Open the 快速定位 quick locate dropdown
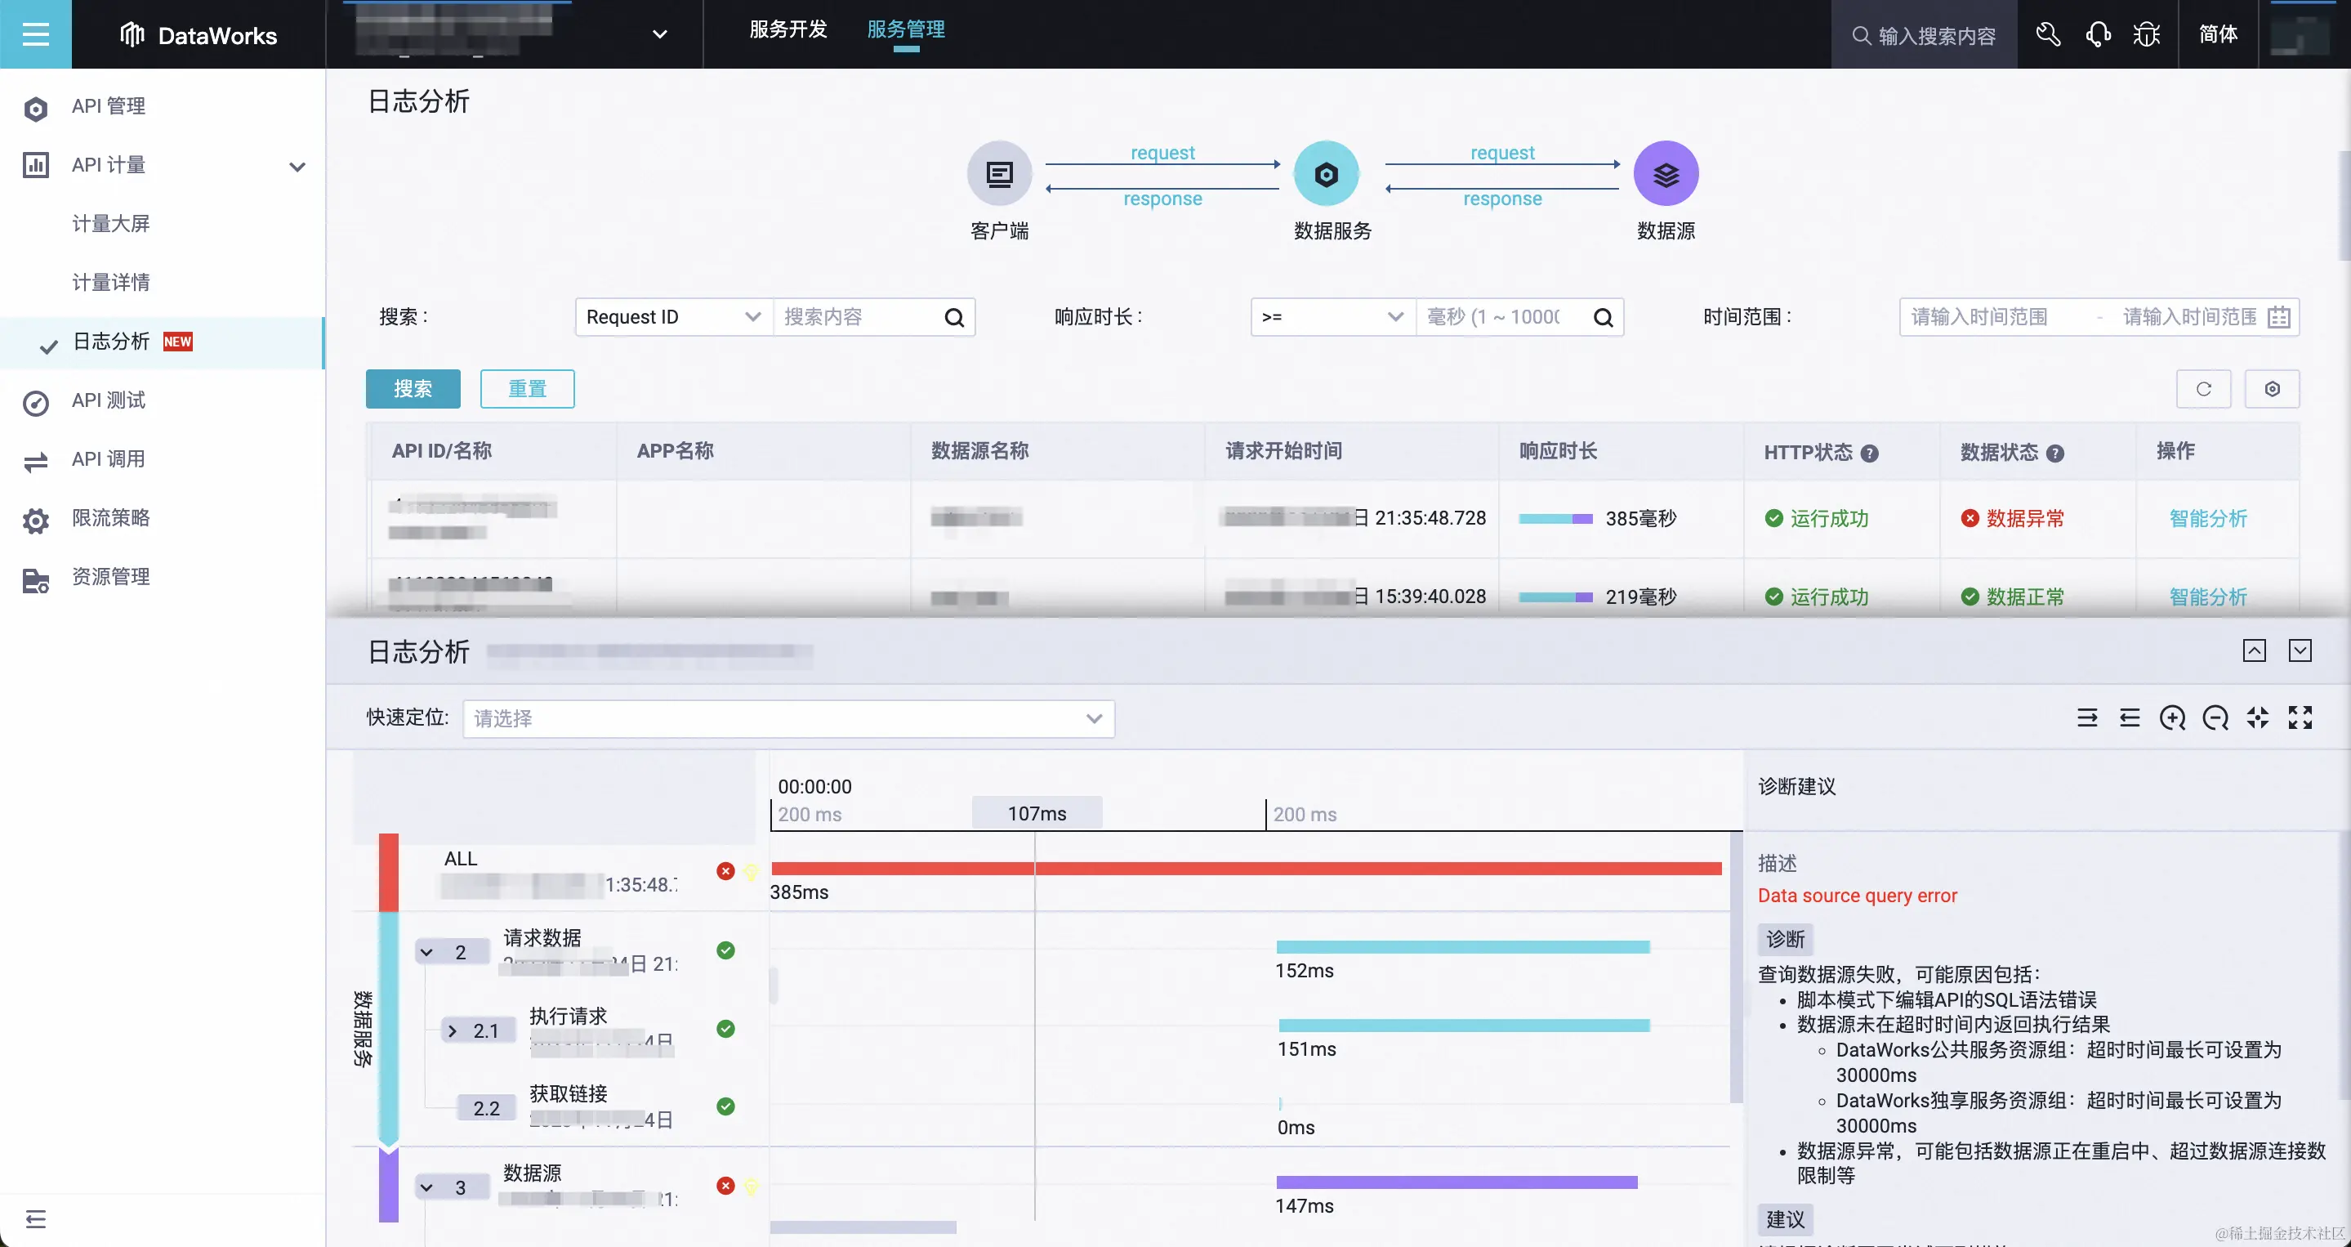This screenshot has width=2351, height=1247. tap(788, 718)
